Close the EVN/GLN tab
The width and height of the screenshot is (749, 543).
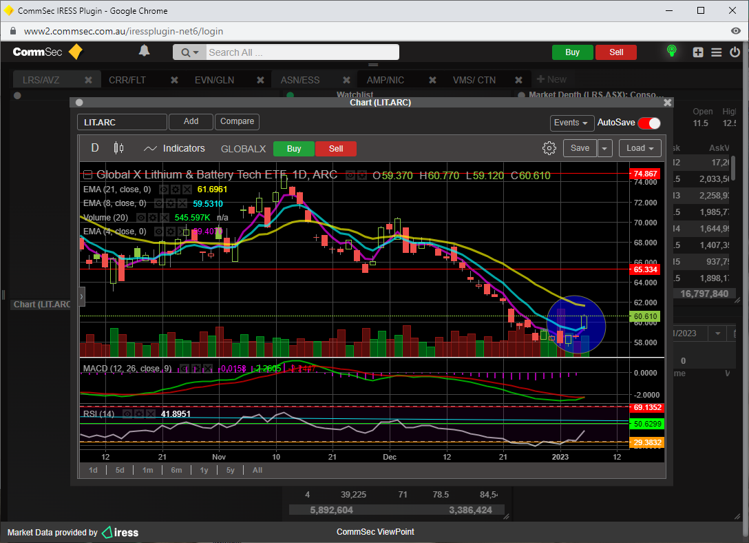pos(260,80)
